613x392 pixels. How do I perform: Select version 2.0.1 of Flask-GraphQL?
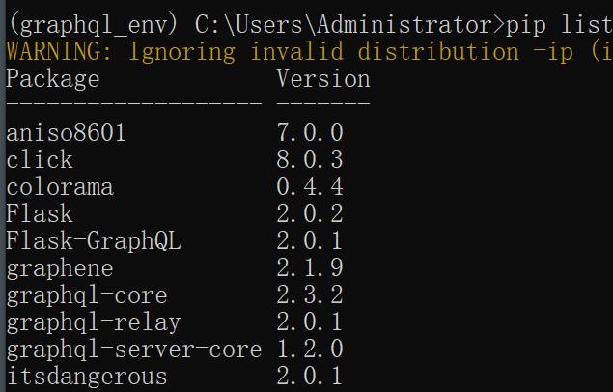point(309,240)
